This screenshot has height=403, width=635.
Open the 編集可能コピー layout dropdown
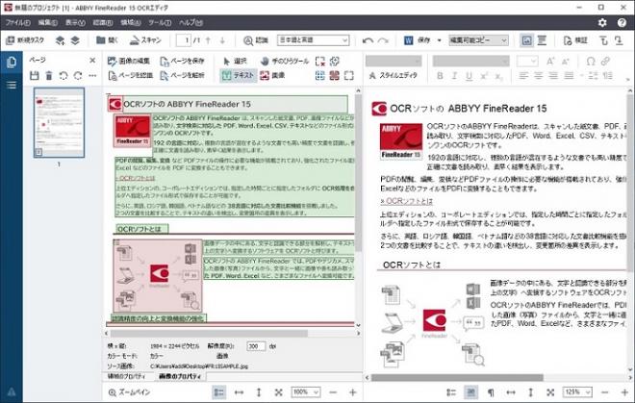click(x=478, y=40)
